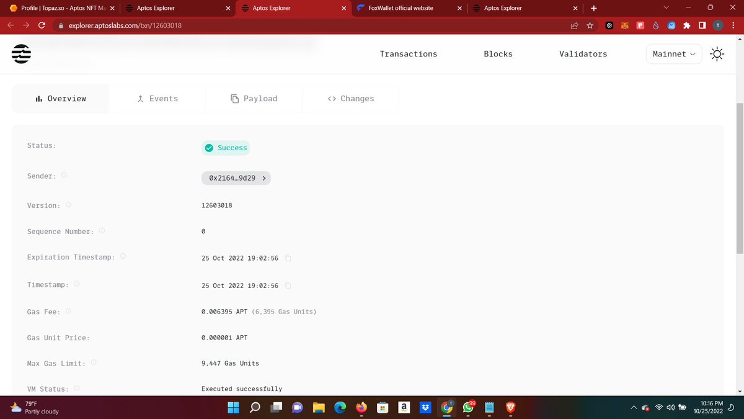
Task: Click the browser forward arrow
Action: 26,25
